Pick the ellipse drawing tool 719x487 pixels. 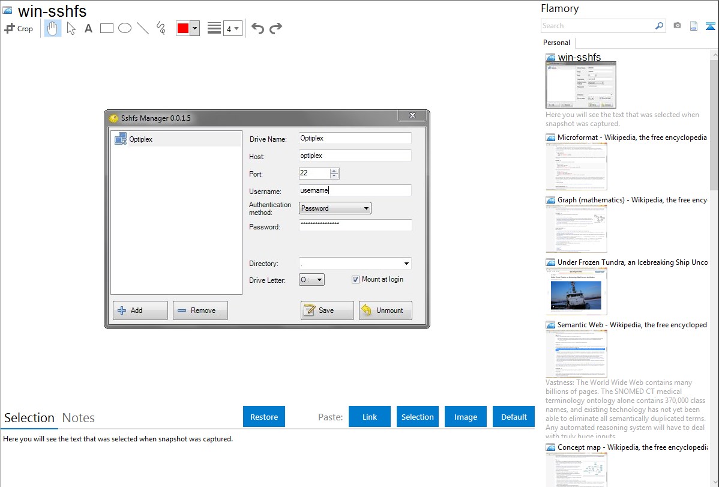tap(125, 28)
